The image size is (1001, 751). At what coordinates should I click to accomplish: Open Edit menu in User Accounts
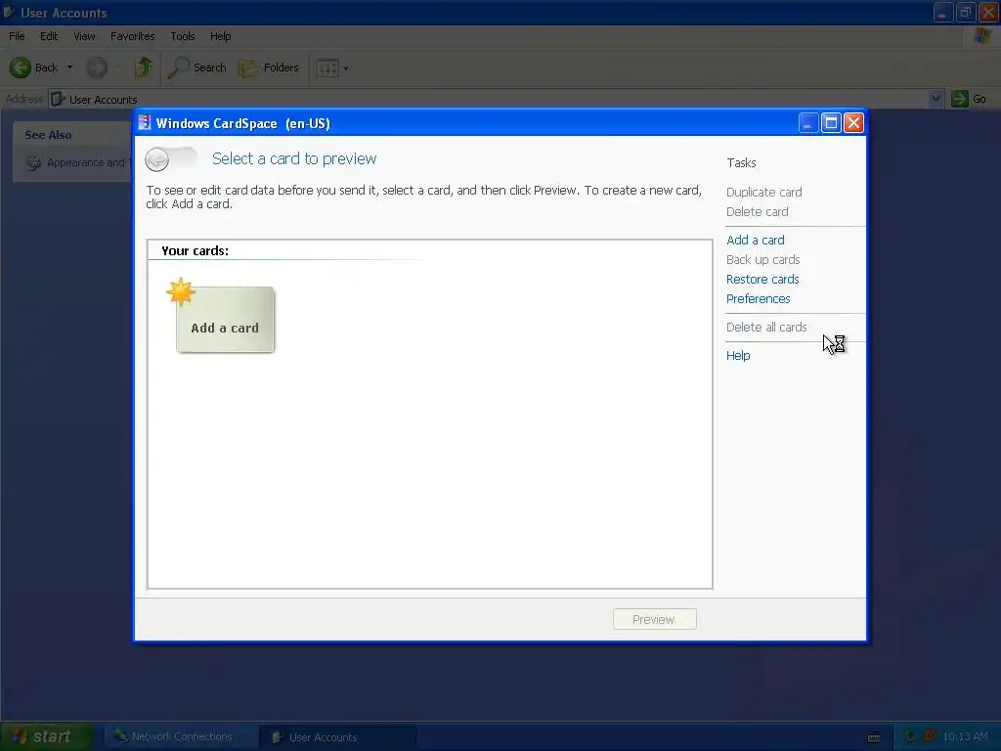tap(49, 36)
